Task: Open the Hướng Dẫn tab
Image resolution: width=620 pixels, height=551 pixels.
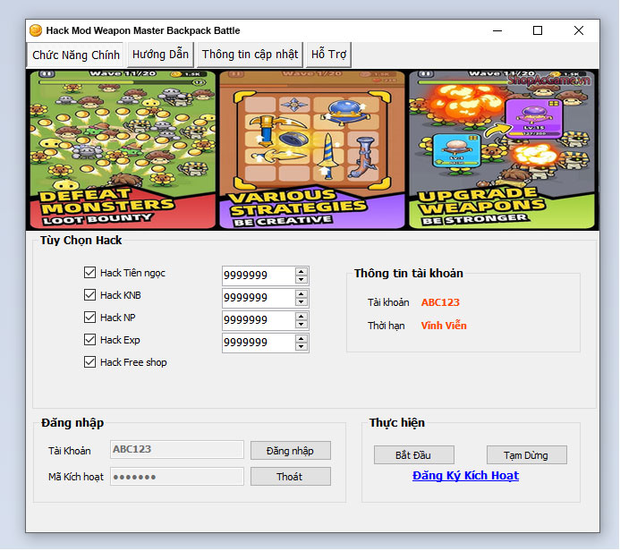Action: (160, 55)
